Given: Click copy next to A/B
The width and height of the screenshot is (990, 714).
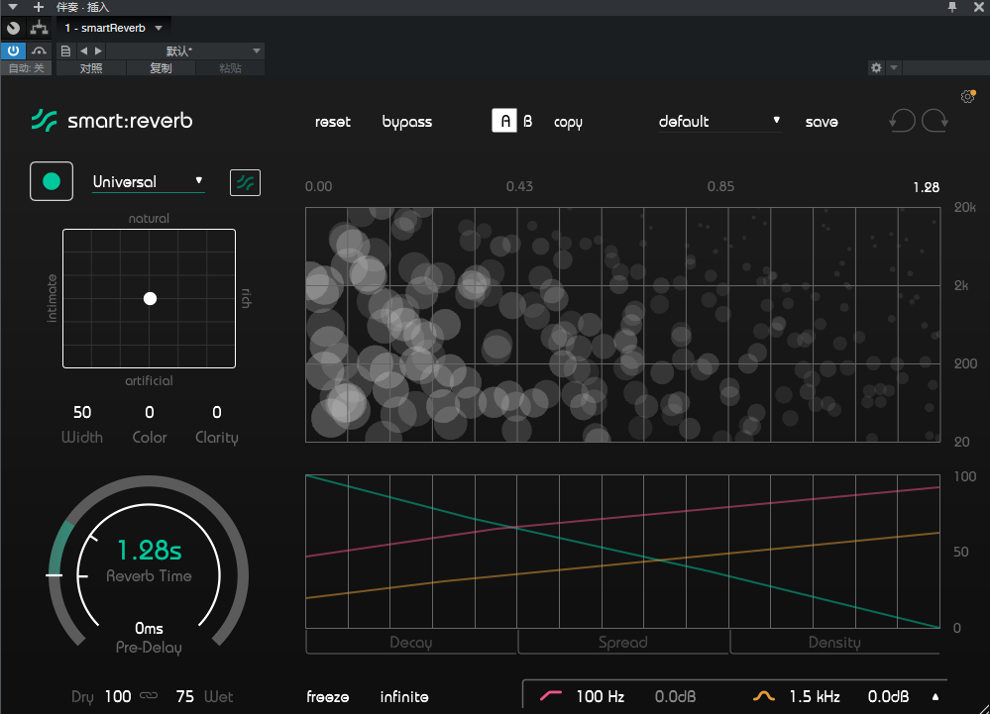Looking at the screenshot, I should 568,123.
